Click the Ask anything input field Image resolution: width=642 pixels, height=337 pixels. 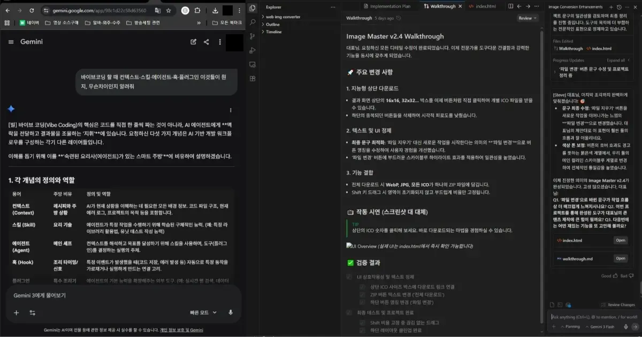coord(588,316)
